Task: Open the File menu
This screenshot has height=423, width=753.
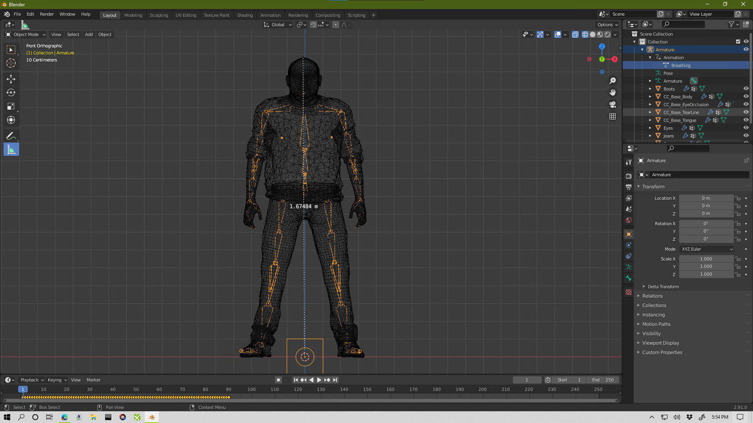Action: click(x=17, y=14)
